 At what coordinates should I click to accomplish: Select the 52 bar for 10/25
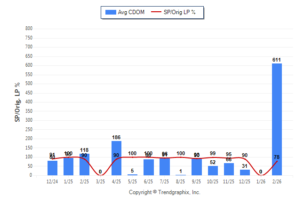(213, 171)
